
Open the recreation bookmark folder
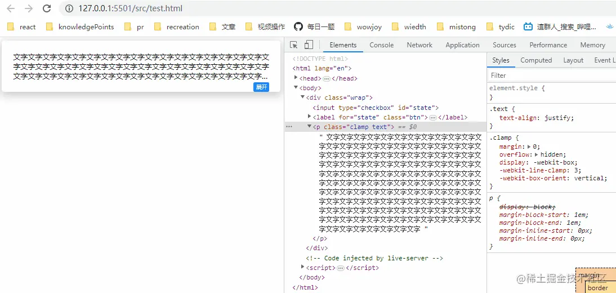point(177,26)
